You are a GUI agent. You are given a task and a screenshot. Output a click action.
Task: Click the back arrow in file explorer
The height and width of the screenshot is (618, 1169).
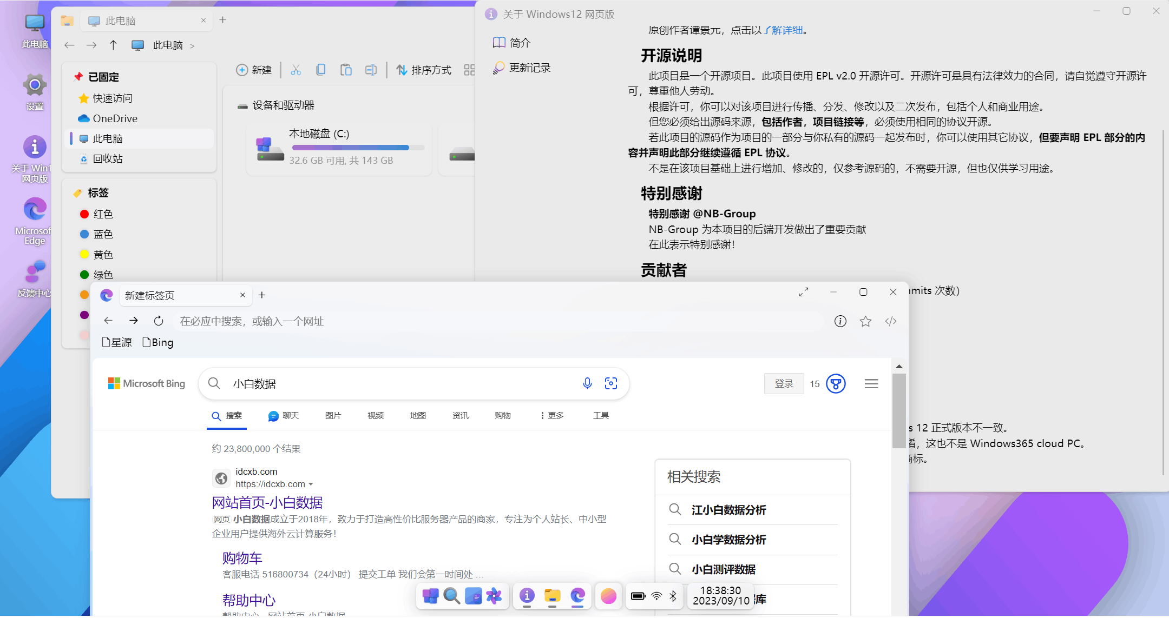tap(69, 45)
